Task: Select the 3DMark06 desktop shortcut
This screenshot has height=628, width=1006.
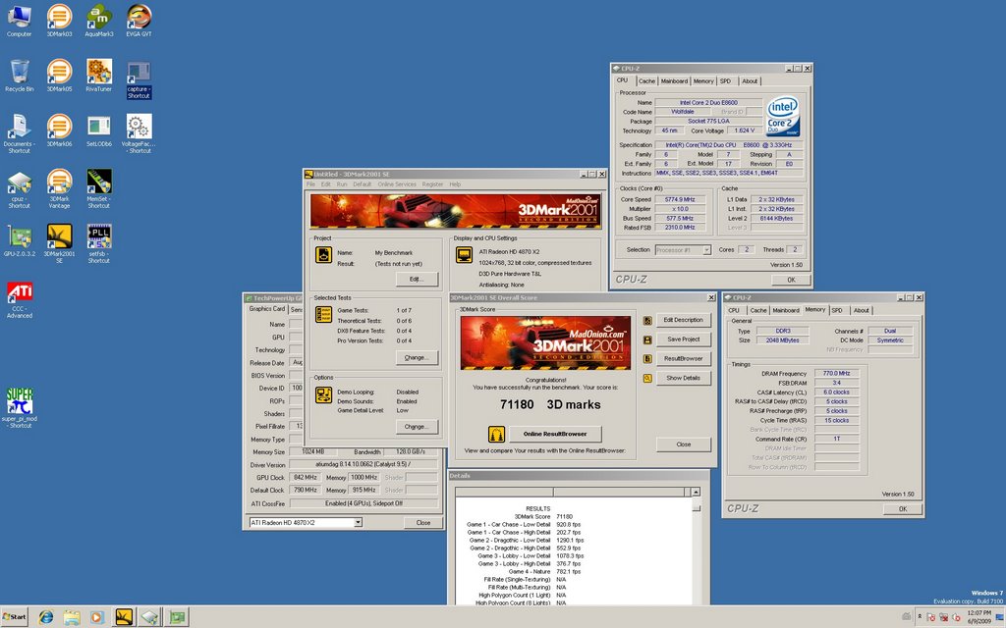Action: coord(59,131)
